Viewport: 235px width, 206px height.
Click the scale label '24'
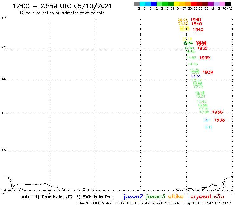[x=178, y=9]
